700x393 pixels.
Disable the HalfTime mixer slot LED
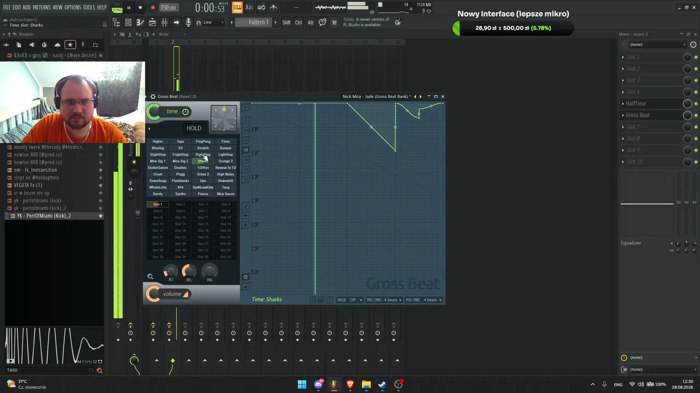coord(696,104)
